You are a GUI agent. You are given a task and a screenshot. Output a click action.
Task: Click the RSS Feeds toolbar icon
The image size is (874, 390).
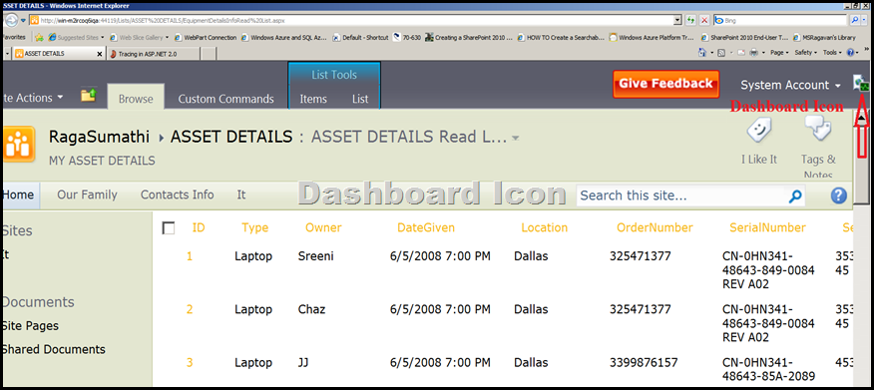tap(720, 53)
